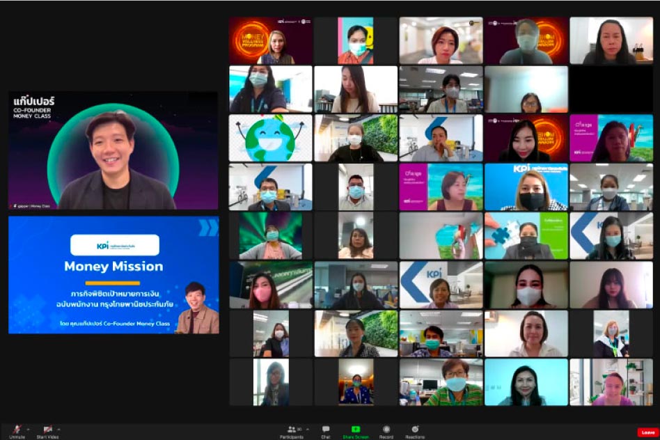Open video options arrow beside Start Video

pyautogui.click(x=58, y=428)
